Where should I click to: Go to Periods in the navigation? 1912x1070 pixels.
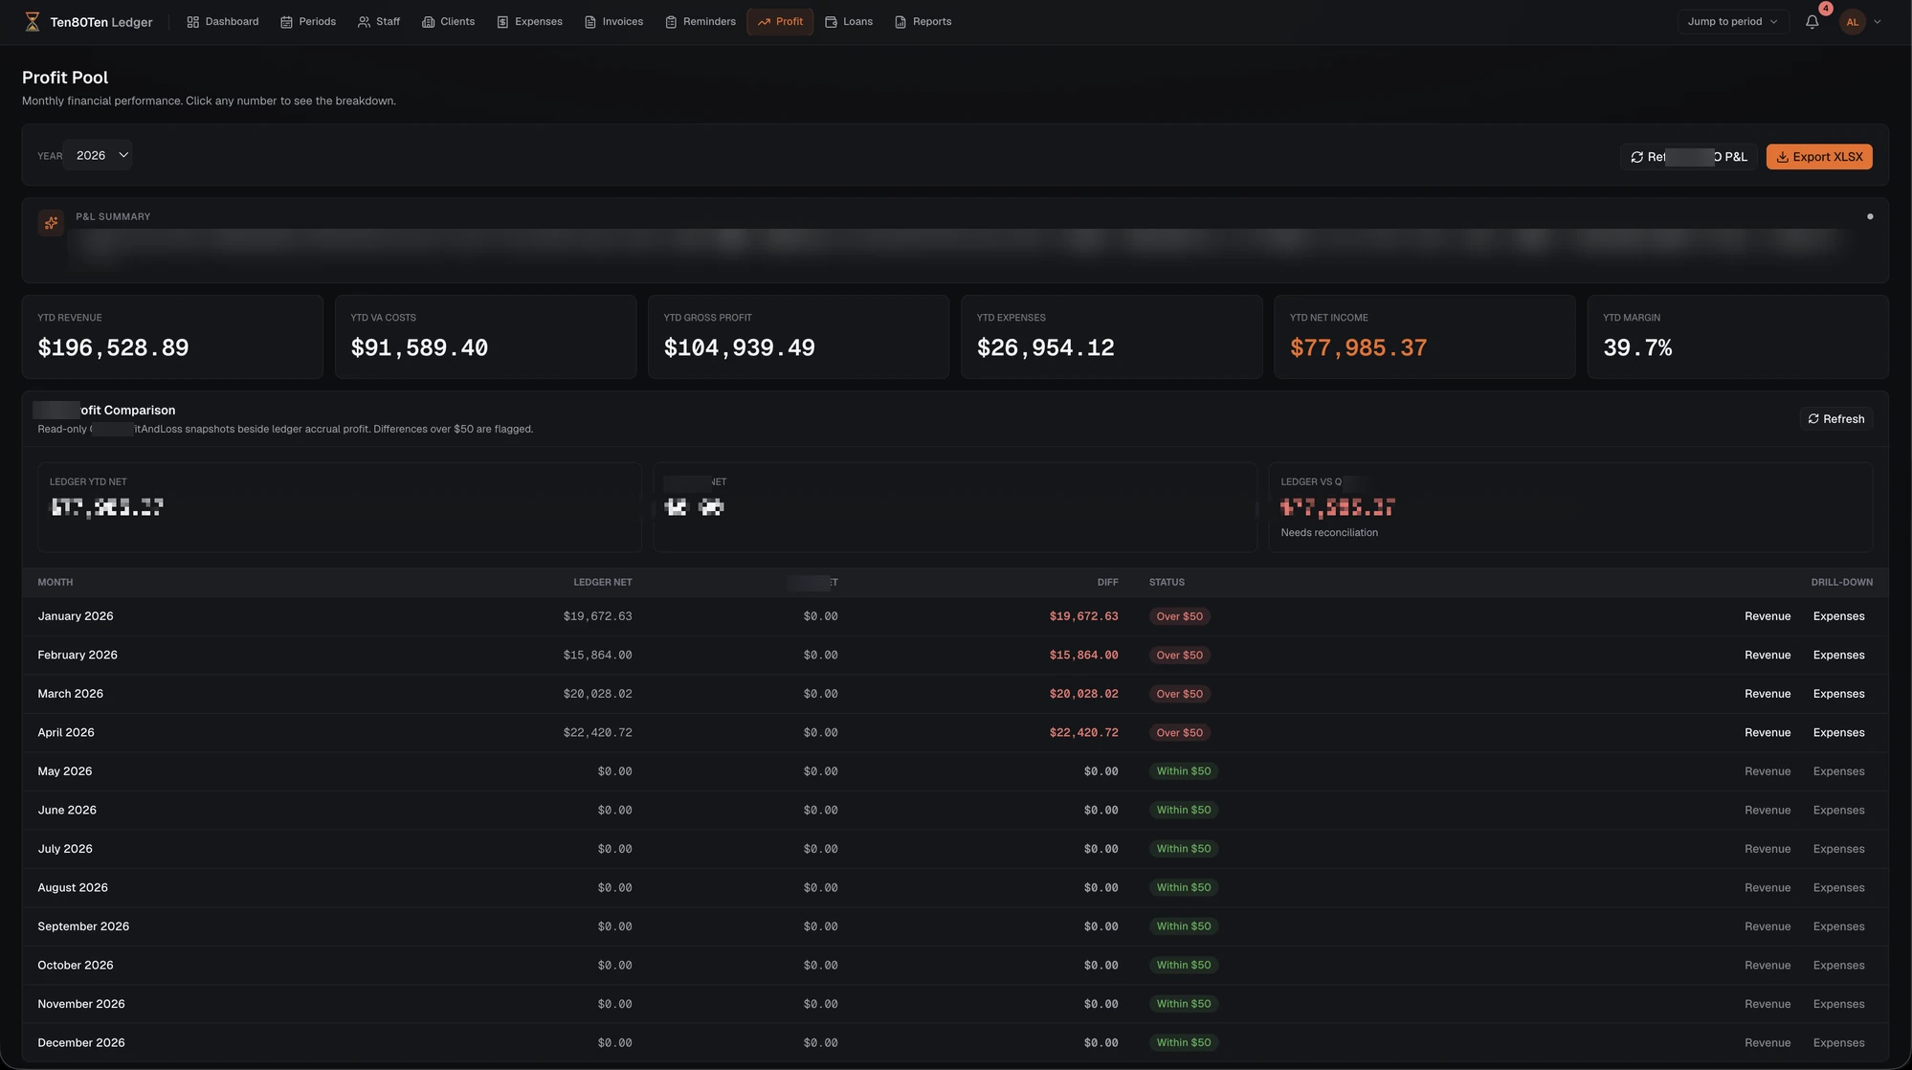[x=308, y=21]
